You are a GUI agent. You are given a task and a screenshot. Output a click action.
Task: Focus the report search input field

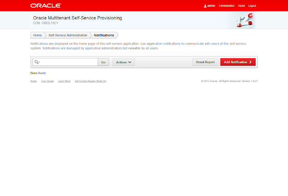tap(68, 62)
